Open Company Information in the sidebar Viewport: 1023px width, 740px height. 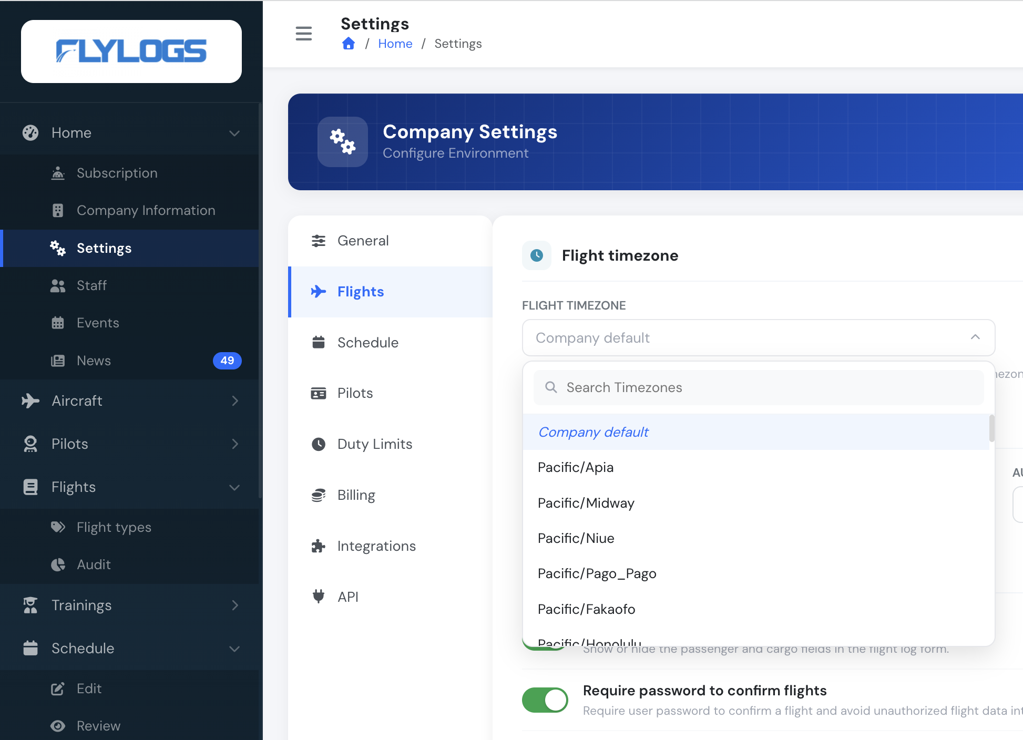pyautogui.click(x=129, y=210)
